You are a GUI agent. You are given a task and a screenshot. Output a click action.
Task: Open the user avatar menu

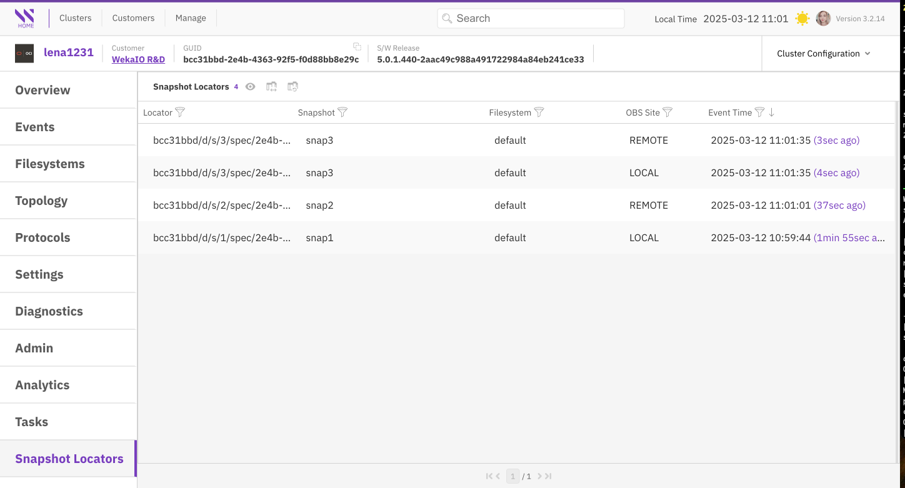tap(823, 19)
